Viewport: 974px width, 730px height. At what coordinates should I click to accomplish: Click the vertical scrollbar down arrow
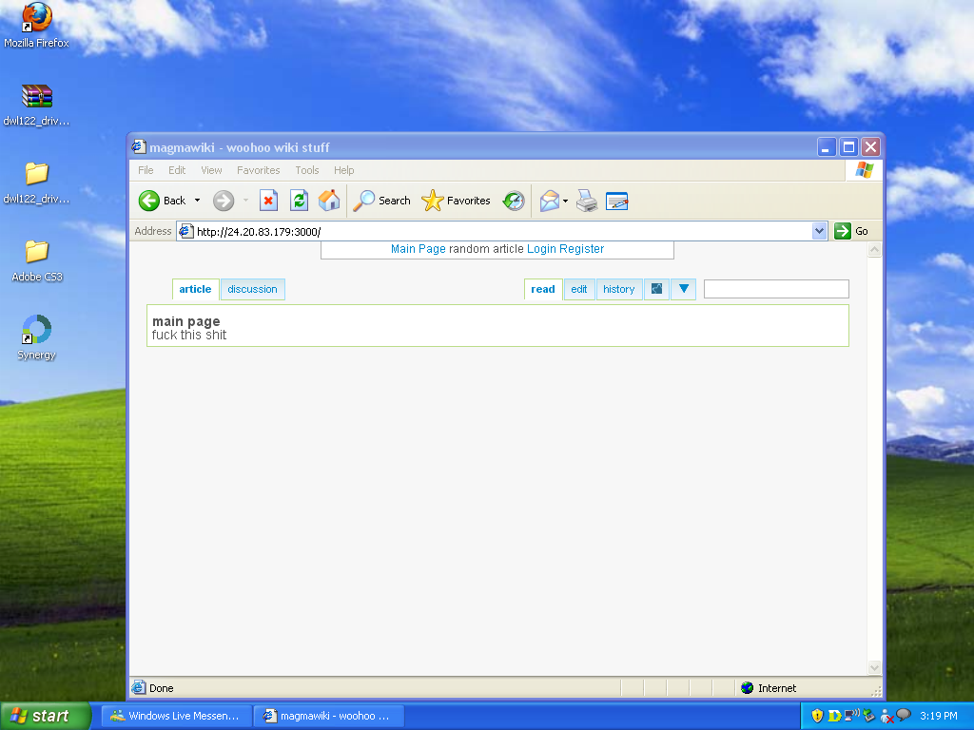coord(875,668)
